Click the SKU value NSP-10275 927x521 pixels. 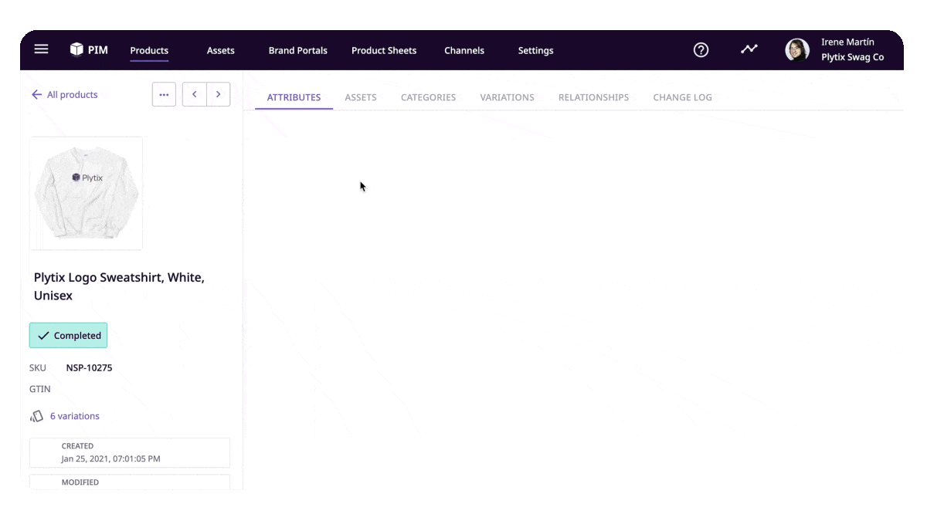pyautogui.click(x=89, y=367)
